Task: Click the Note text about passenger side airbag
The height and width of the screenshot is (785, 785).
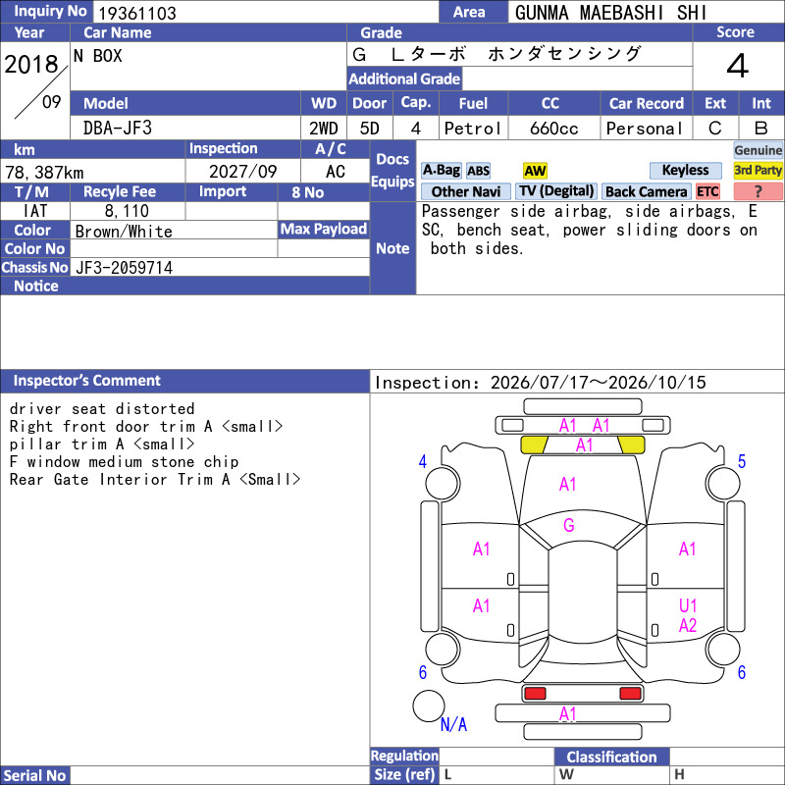Action: [589, 230]
